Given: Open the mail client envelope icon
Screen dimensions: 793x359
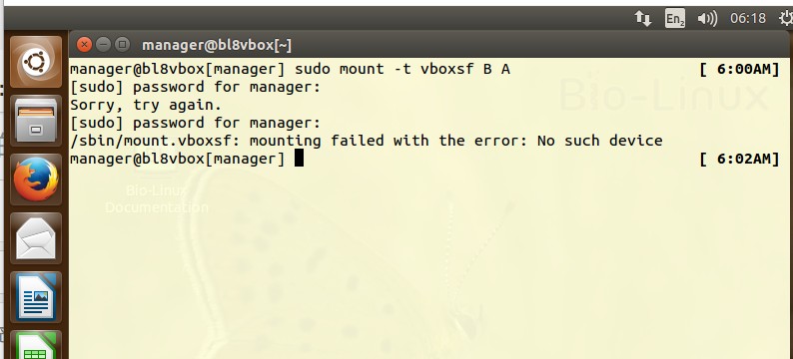Looking at the screenshot, I should click(x=35, y=237).
